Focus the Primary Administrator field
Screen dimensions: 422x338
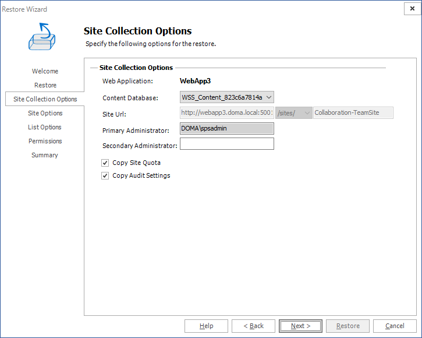226,128
